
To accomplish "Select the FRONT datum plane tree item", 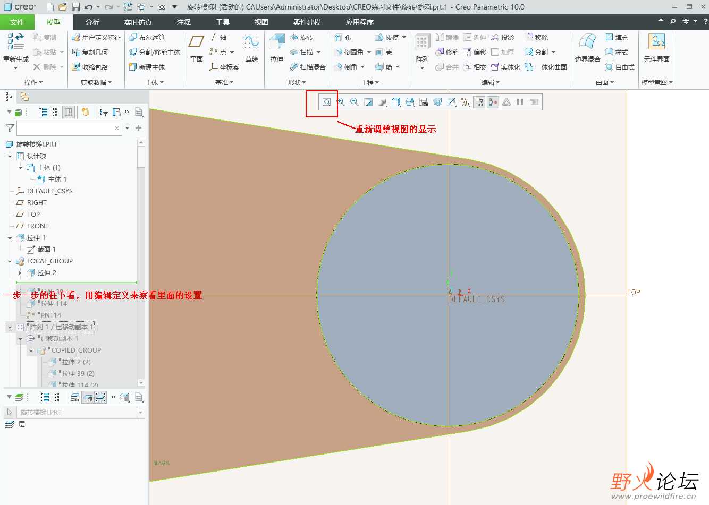I will (x=38, y=226).
